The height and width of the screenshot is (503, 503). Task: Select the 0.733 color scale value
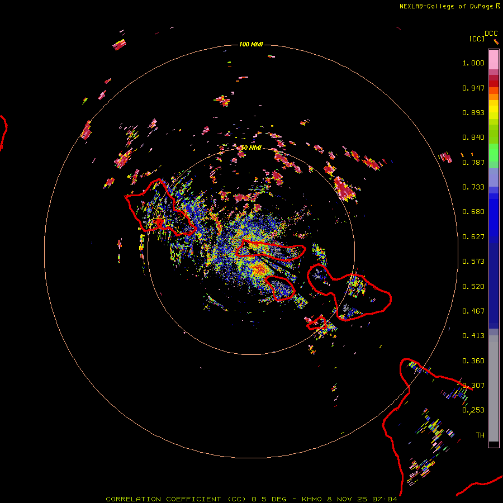[473, 187]
